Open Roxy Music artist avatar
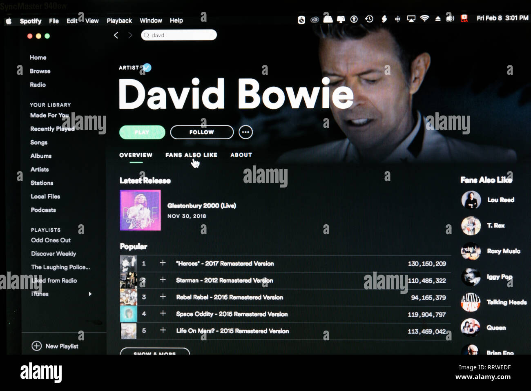 471,251
